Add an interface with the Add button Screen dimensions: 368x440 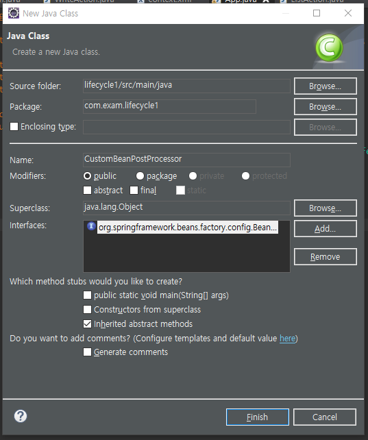[x=326, y=229]
